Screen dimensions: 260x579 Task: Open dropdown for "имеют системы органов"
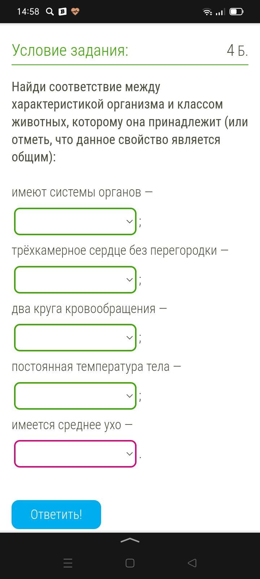75,221
